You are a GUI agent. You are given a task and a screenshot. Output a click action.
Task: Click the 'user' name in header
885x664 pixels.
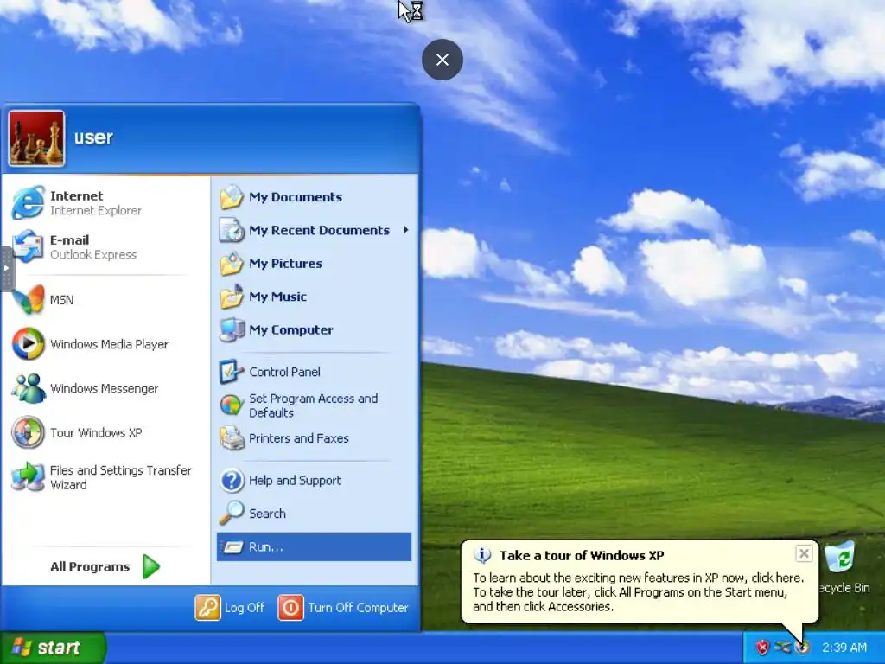[93, 137]
